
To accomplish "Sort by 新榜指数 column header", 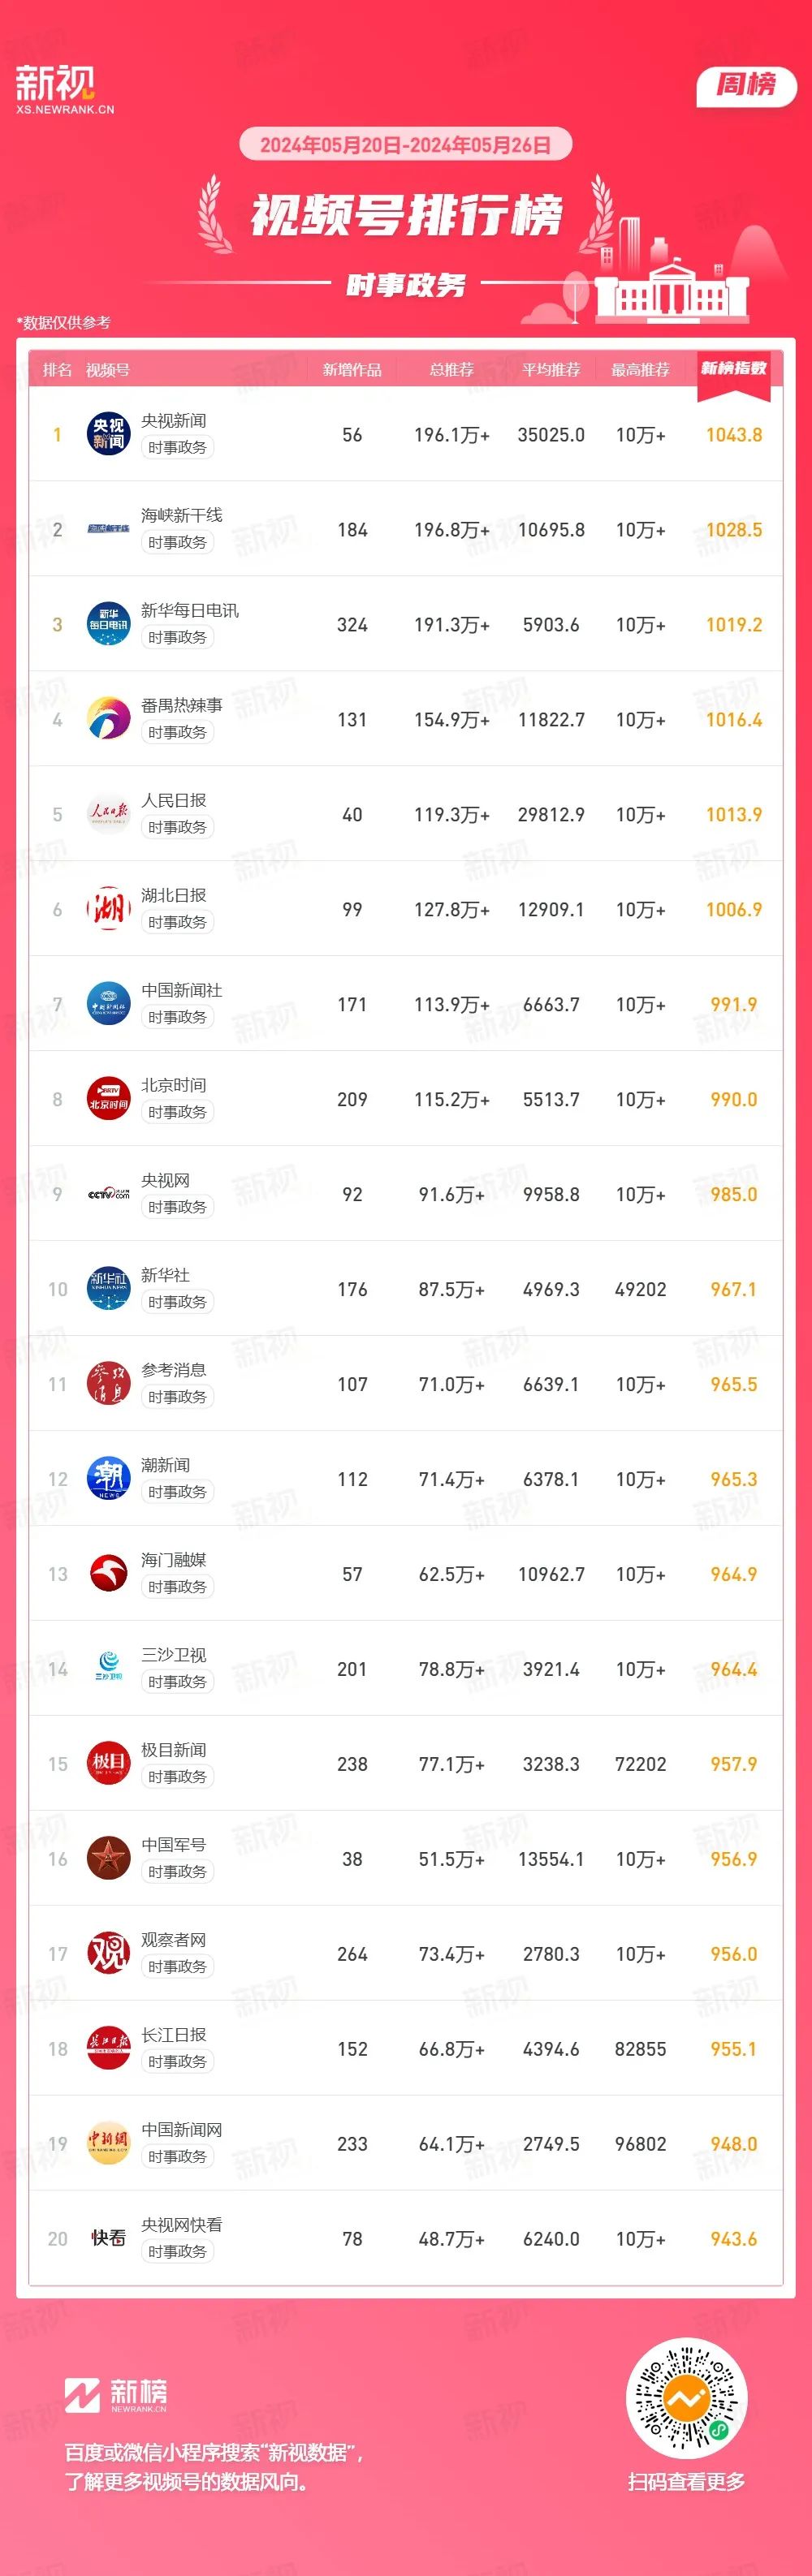I will tap(734, 369).
